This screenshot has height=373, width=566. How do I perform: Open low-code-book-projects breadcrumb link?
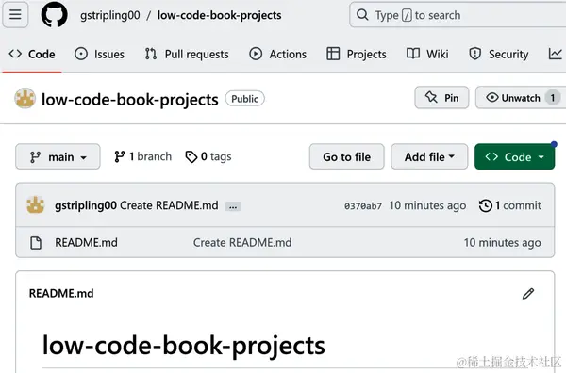(220, 15)
